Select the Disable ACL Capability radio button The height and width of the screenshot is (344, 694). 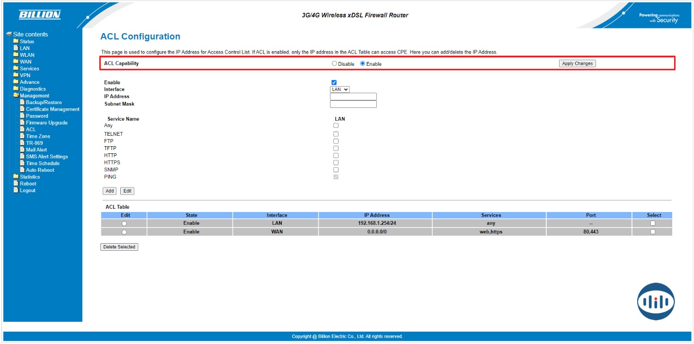[334, 63]
